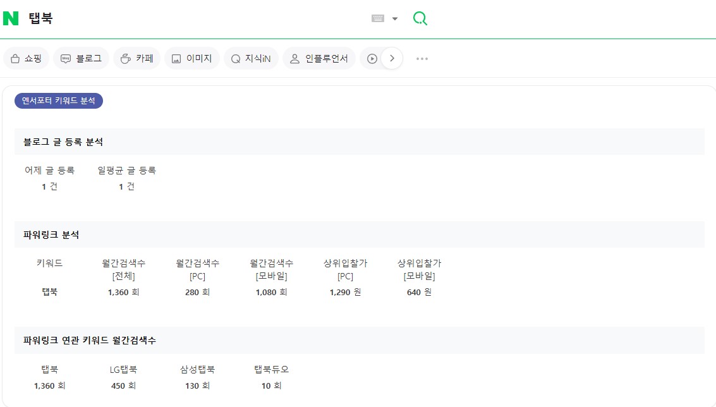Screen dimensions: 716x407
Task: Open the 카페 tab
Action: pos(137,58)
